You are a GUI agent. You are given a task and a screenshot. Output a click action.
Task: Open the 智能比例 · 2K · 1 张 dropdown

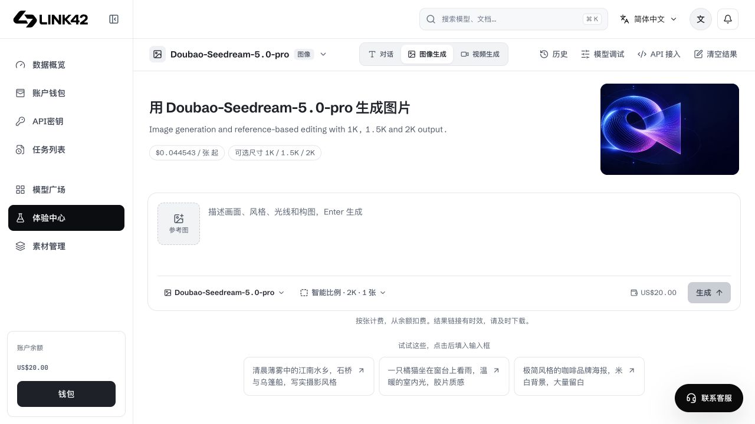click(x=343, y=293)
